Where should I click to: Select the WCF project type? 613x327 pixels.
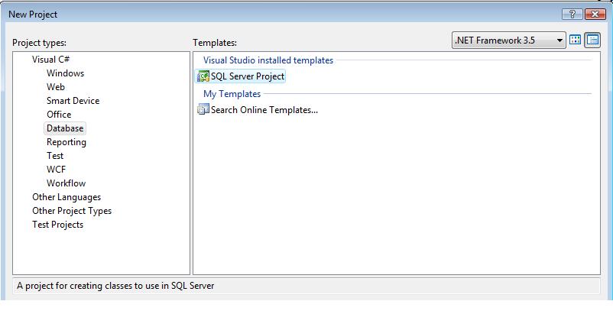(57, 169)
